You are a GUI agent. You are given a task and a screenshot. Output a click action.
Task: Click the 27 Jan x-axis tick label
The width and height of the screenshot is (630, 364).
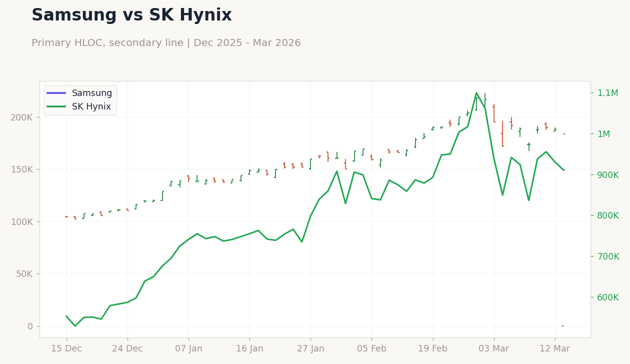(x=311, y=348)
